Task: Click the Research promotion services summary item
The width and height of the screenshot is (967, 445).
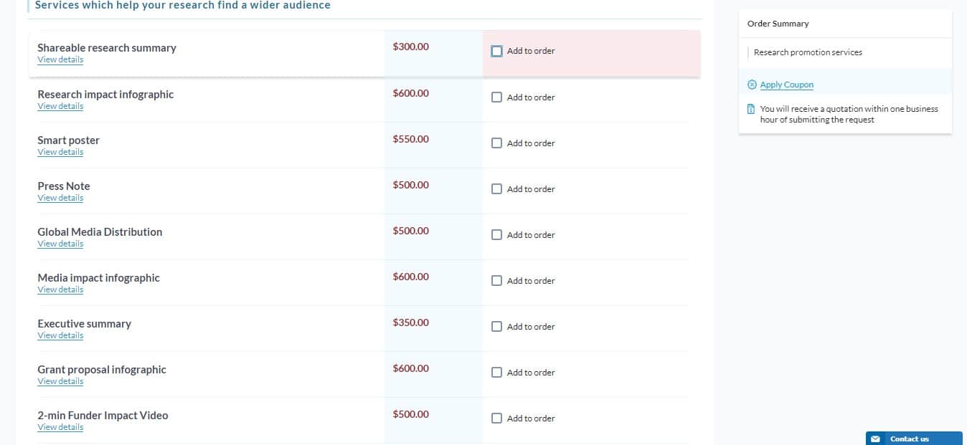Action: [808, 52]
